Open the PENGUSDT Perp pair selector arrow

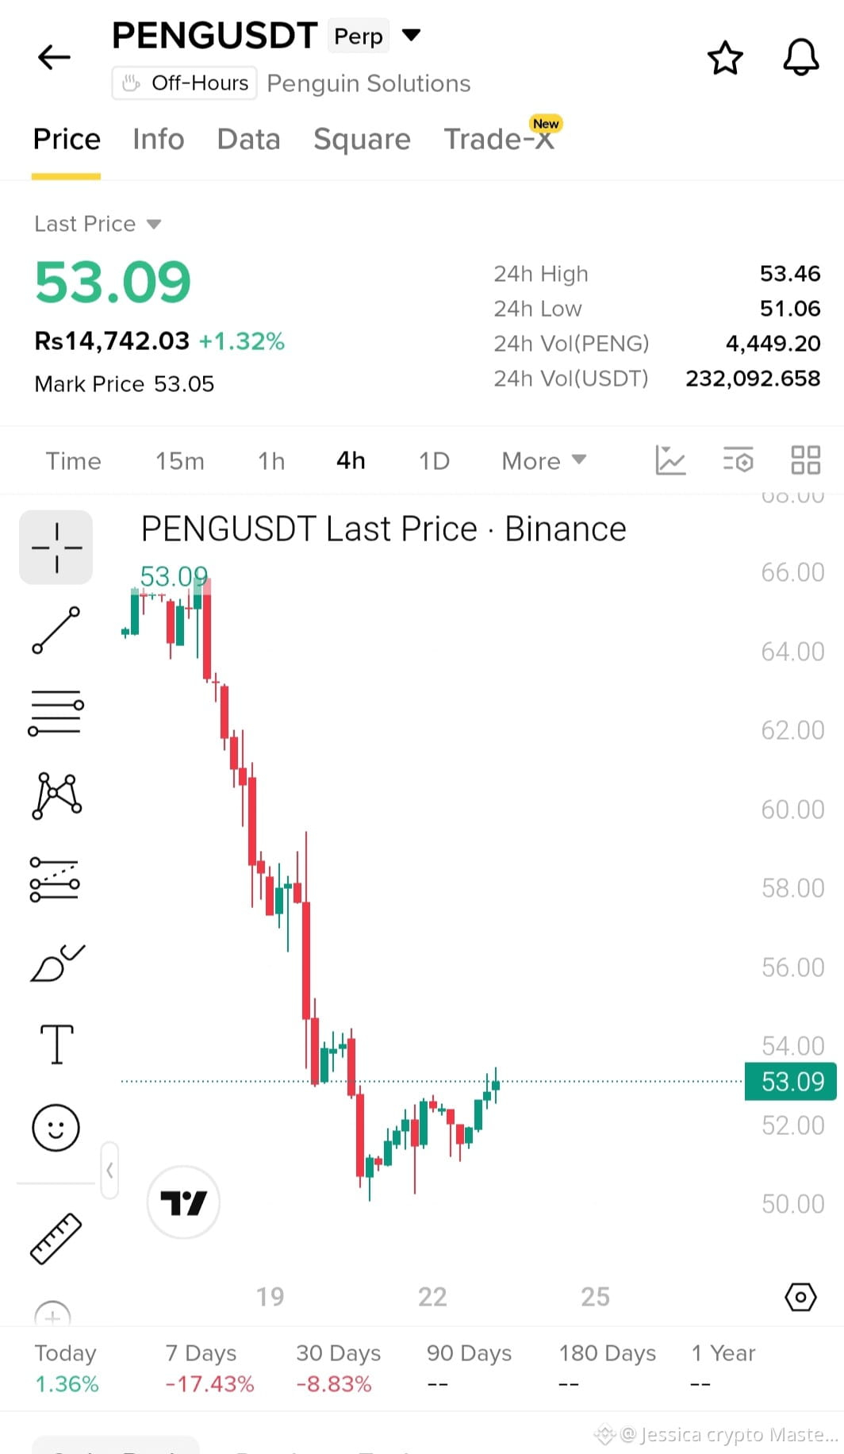(x=411, y=35)
